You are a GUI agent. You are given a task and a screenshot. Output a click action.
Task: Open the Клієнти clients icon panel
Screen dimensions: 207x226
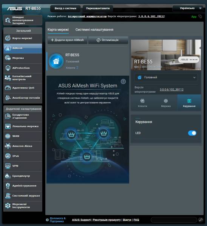click(x=142, y=103)
